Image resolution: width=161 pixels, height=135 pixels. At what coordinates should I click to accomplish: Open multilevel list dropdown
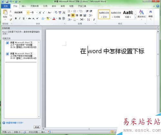[x=82, y=11]
